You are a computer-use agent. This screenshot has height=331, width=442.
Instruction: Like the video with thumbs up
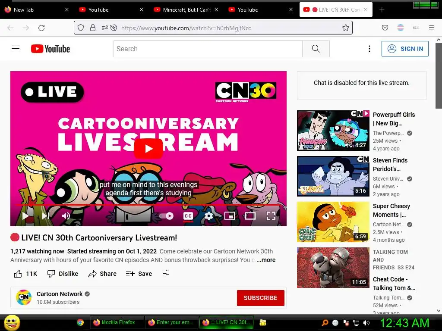click(25, 274)
